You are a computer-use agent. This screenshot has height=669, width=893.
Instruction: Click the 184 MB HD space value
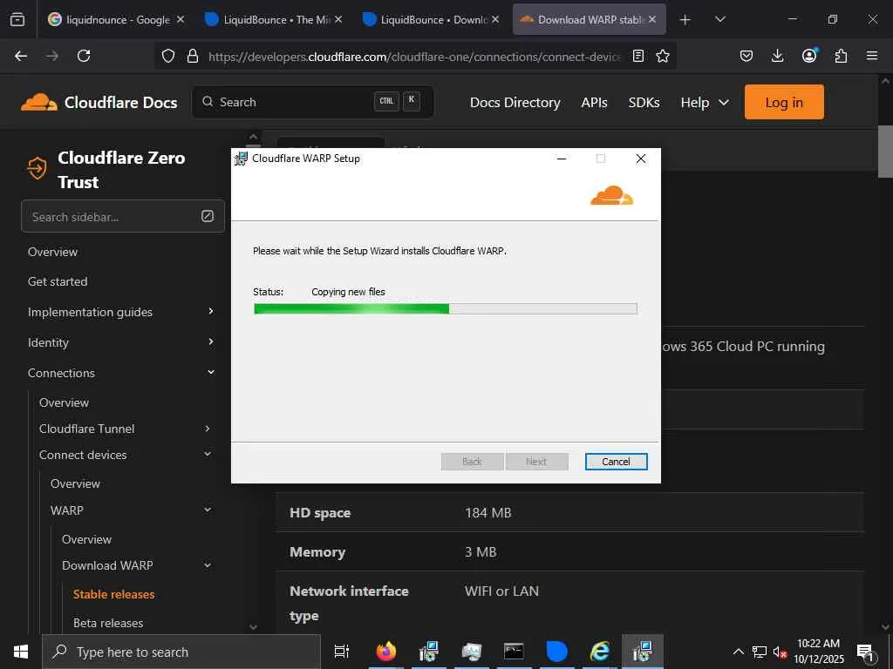point(488,512)
